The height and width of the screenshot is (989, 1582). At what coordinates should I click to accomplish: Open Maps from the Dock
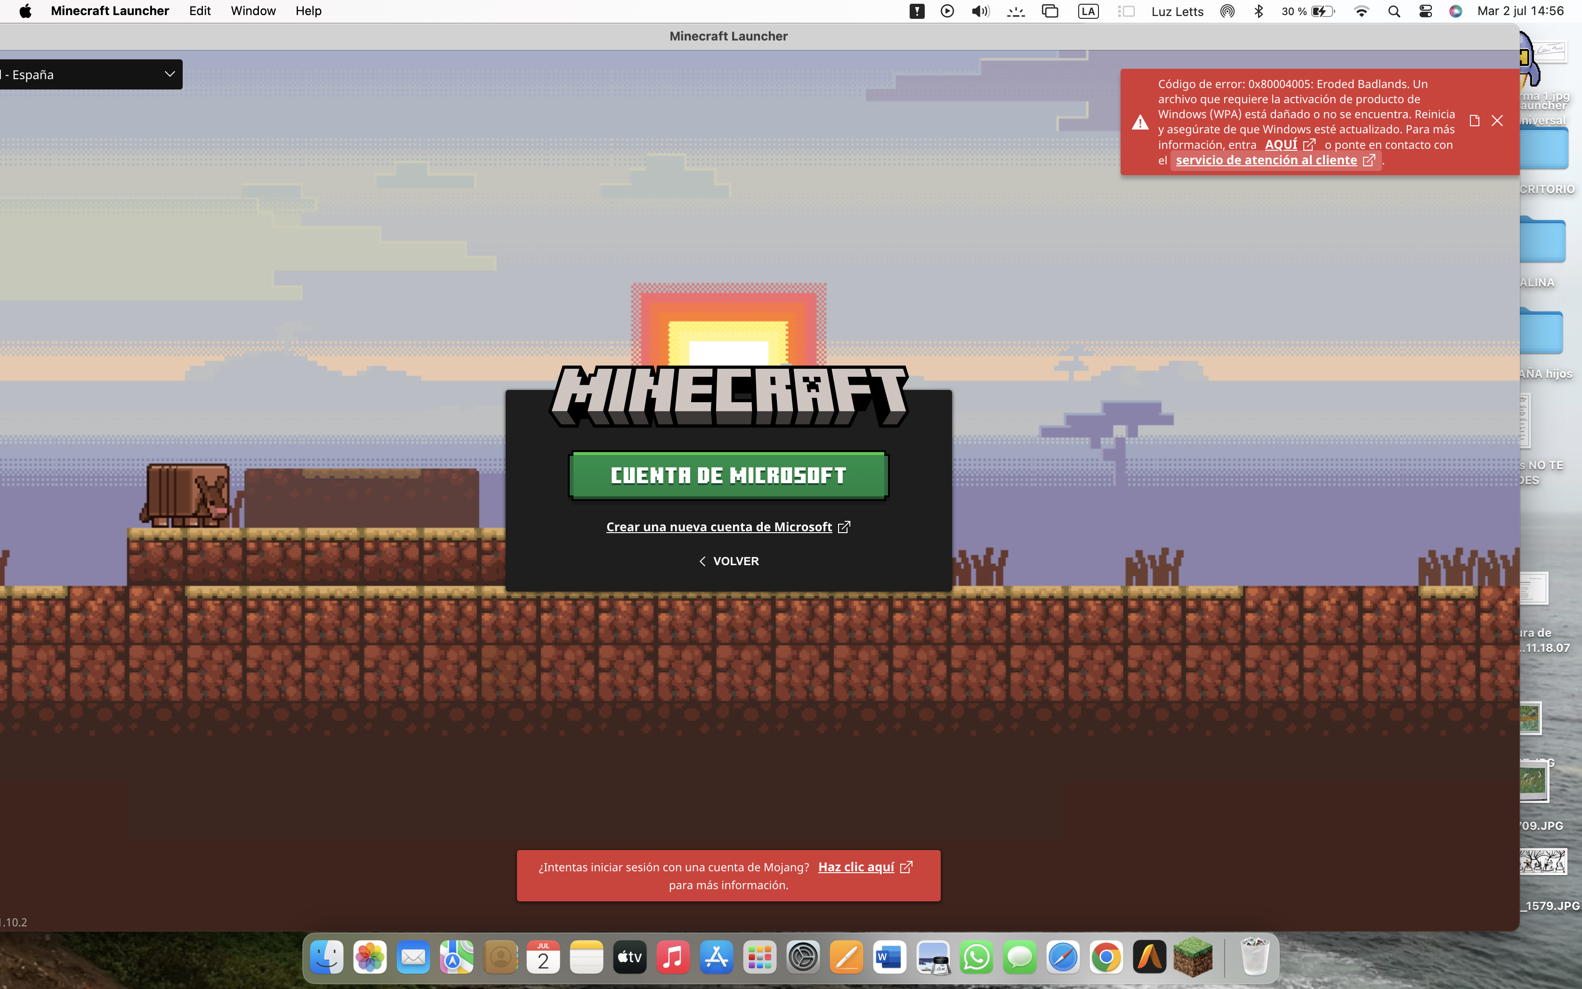[x=456, y=957]
